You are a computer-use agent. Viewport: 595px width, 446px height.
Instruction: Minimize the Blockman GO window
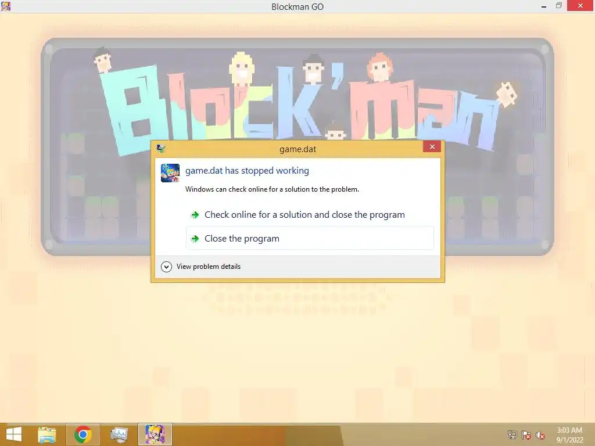pyautogui.click(x=544, y=6)
